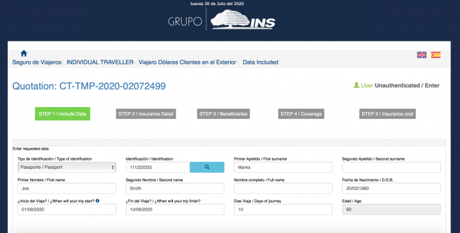Focus the First surname field
Screen dimensions: 460x233
click(x=283, y=167)
